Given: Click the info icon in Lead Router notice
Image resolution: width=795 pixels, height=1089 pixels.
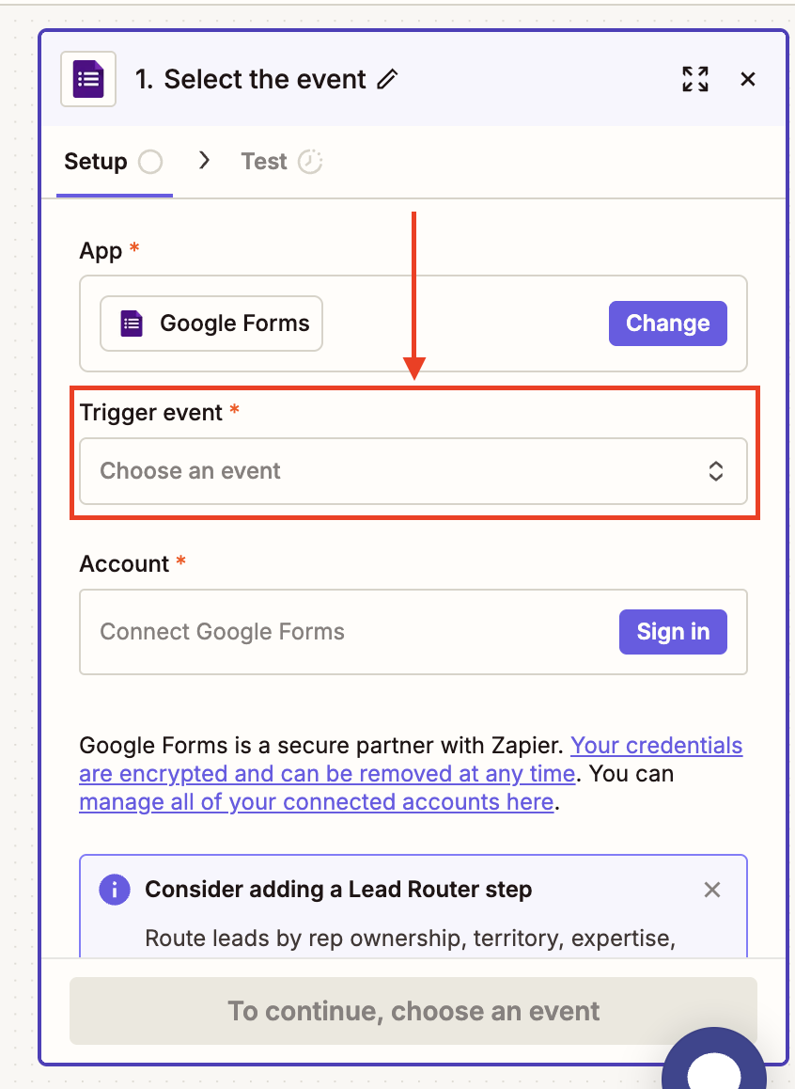Looking at the screenshot, I should [x=115, y=890].
